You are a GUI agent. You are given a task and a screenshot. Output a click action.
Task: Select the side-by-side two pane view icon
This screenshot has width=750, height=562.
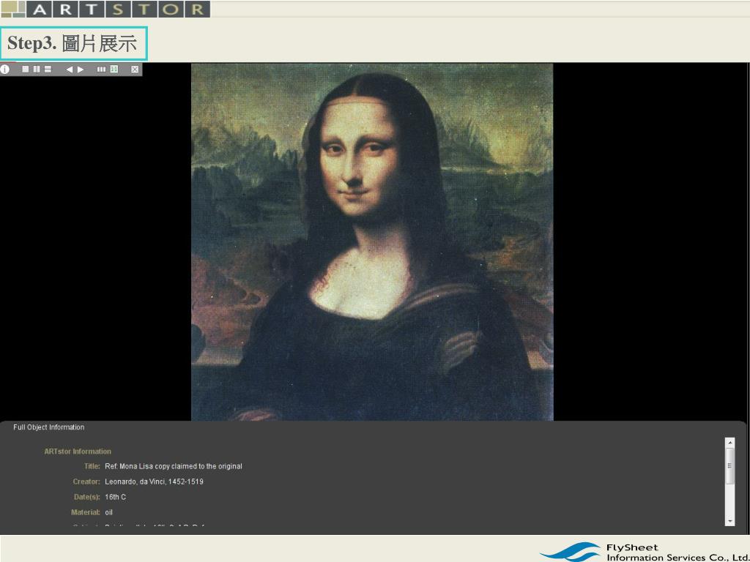click(37, 70)
